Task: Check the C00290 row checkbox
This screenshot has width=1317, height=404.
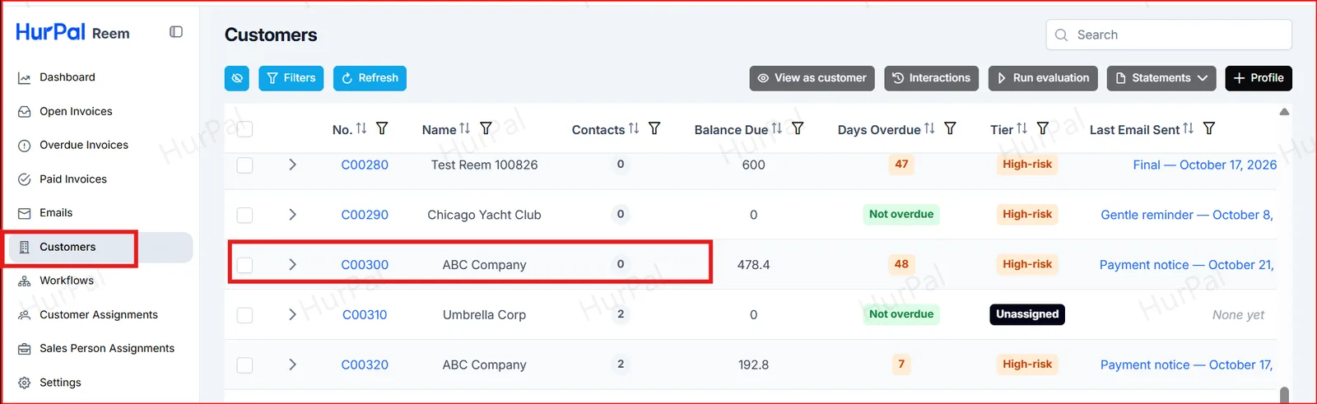Action: [x=244, y=215]
